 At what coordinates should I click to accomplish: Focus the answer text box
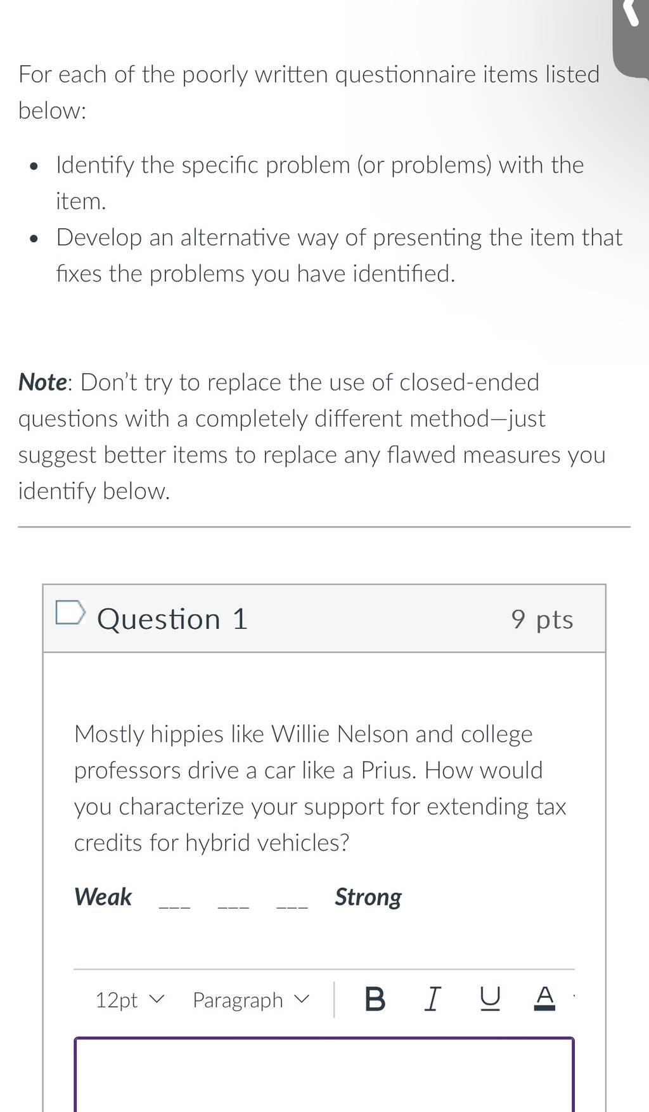click(324, 1075)
